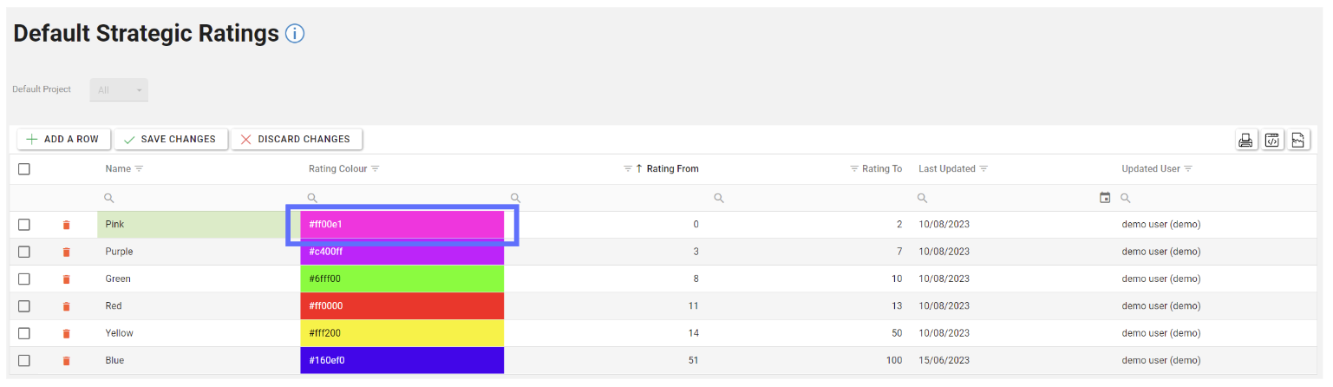The width and height of the screenshot is (1333, 387).
Task: Delete the Pink rating row
Action: (x=67, y=225)
